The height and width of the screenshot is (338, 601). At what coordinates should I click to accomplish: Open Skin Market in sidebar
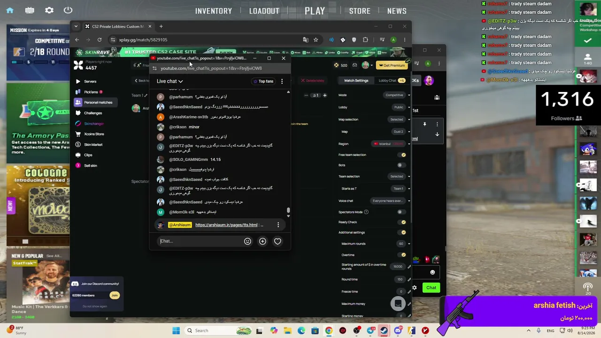coord(93,145)
